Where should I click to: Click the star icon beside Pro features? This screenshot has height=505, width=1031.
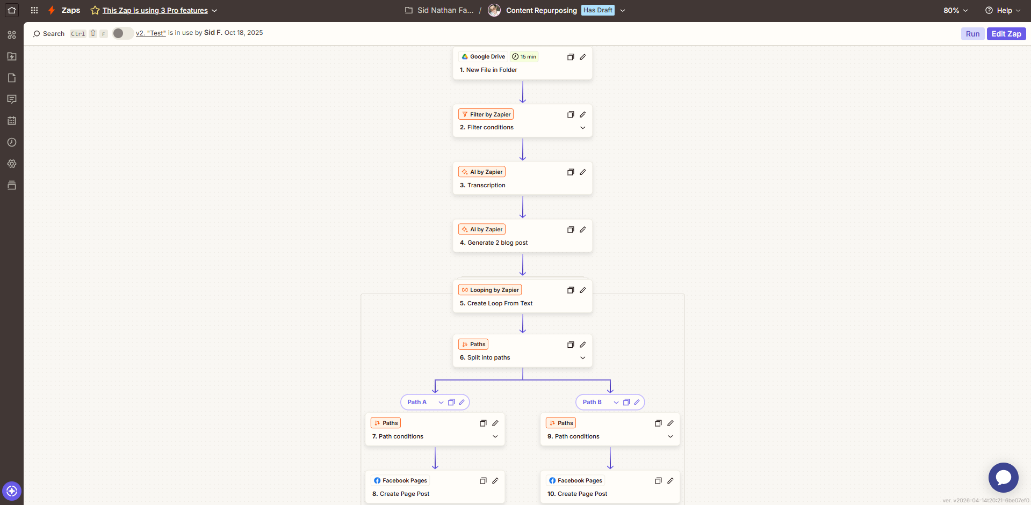[x=95, y=10]
